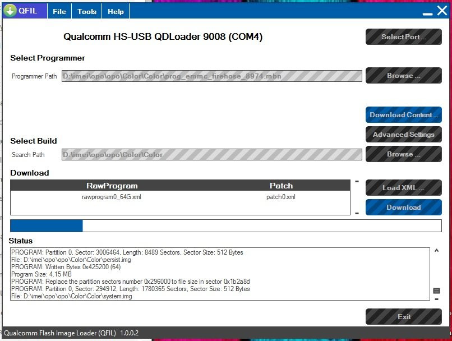Viewport: 452px width, 341px height.
Task: Click the minus icon below the status scrollbar
Action: 437,299
